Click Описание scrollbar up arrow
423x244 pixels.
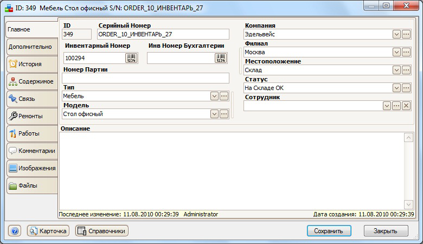click(x=408, y=138)
